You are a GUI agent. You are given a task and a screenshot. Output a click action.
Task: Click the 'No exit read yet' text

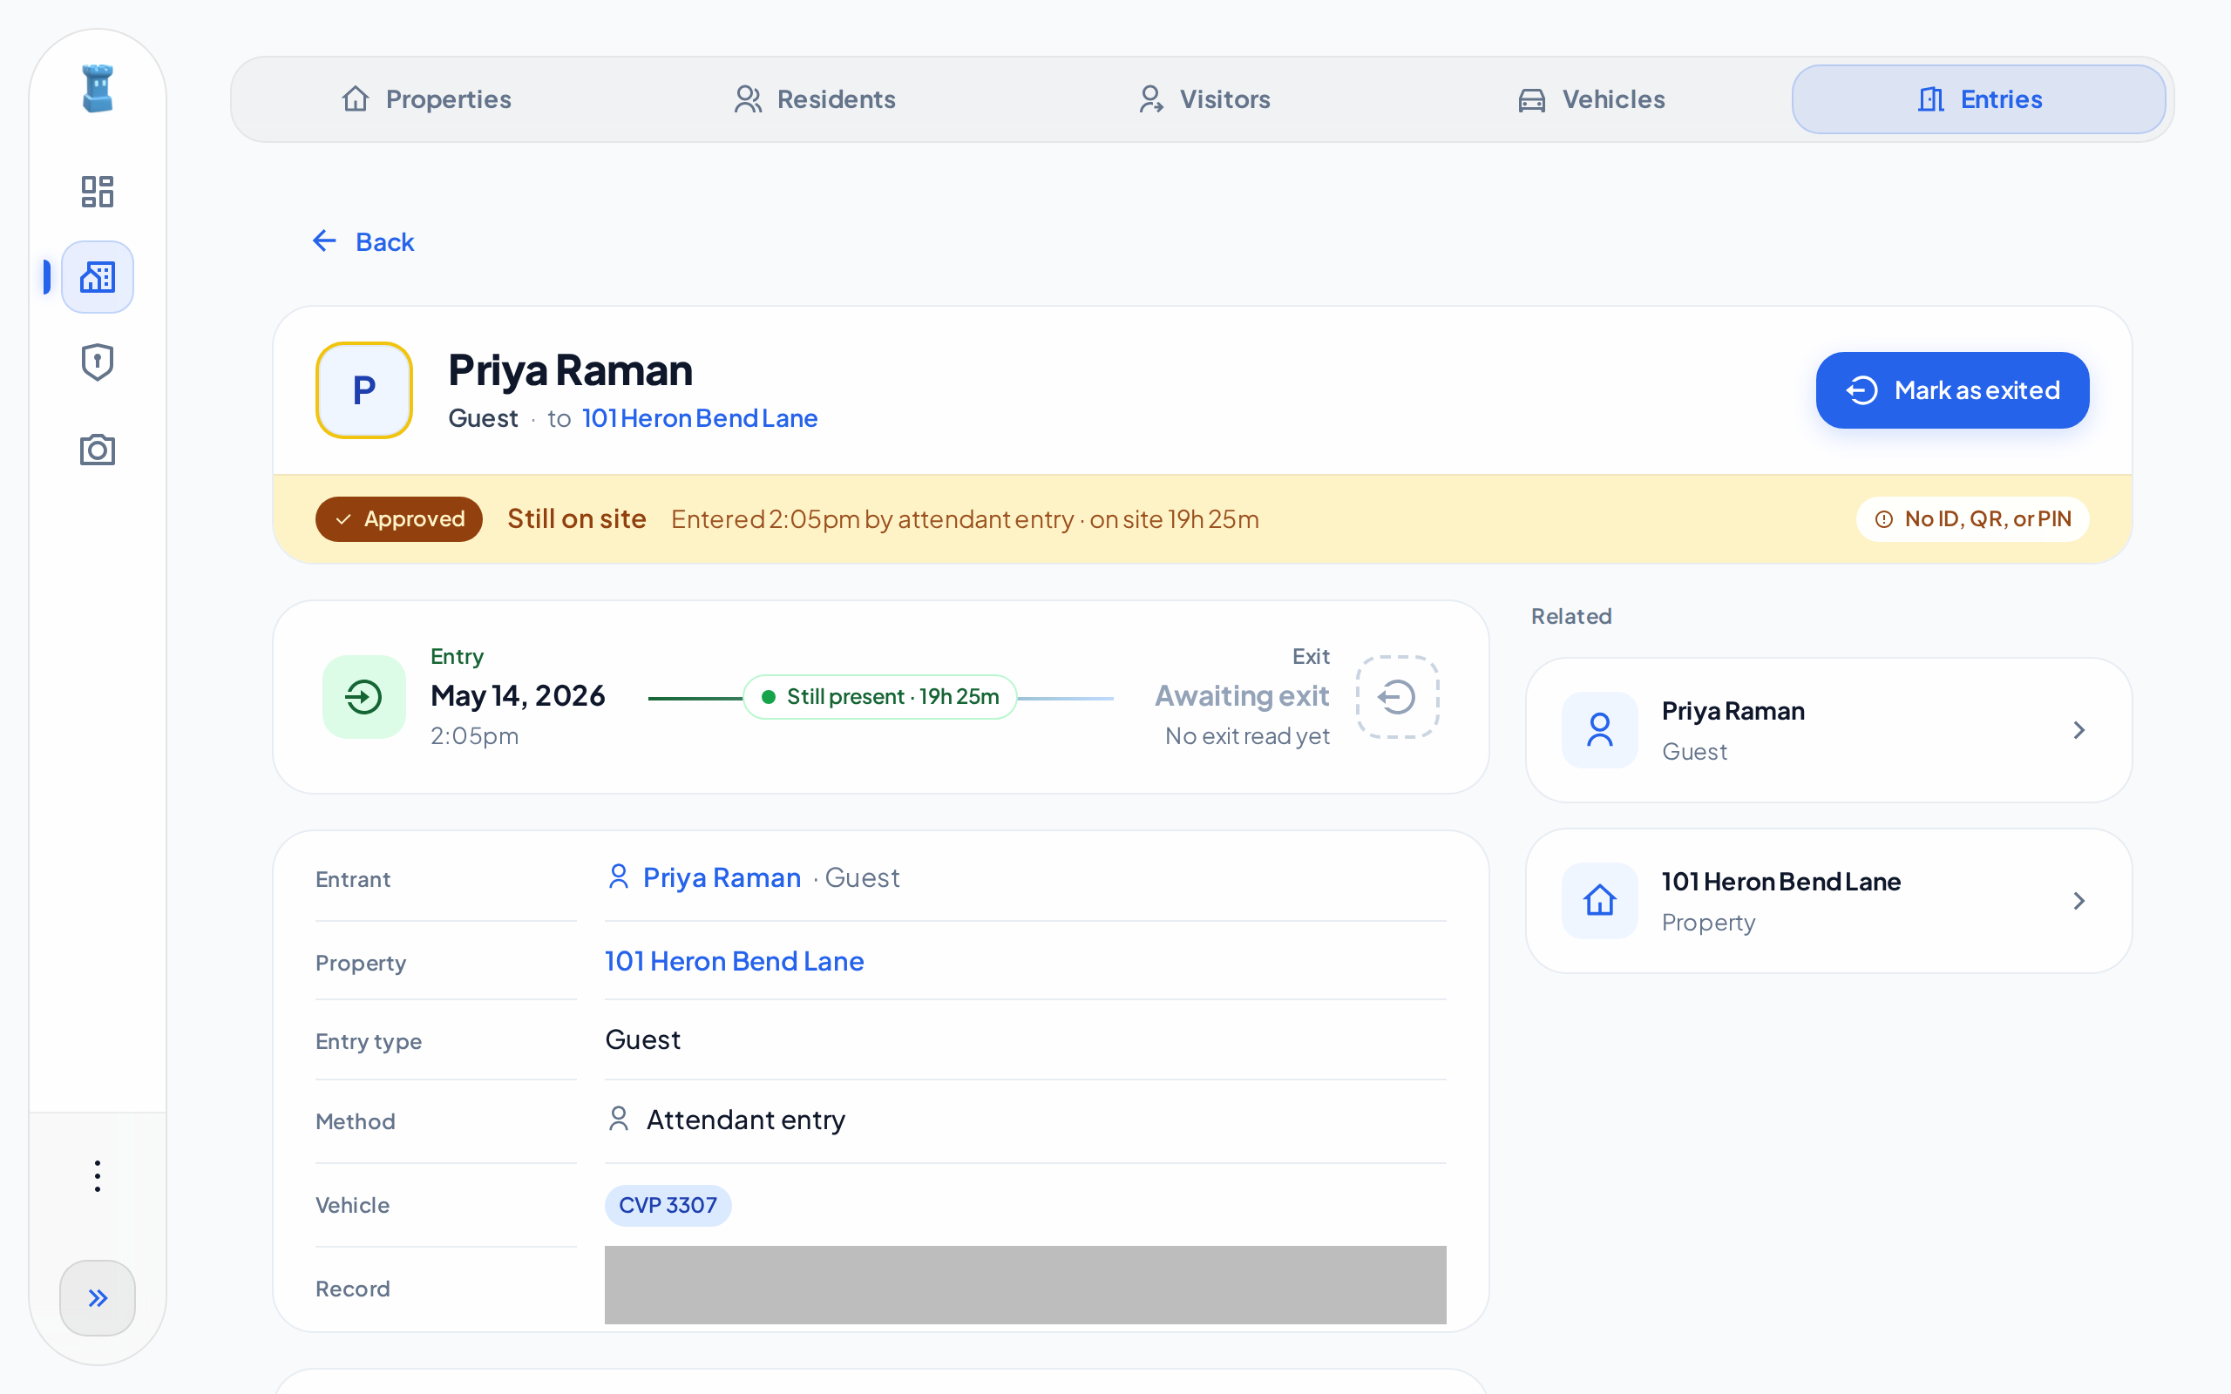click(x=1247, y=737)
